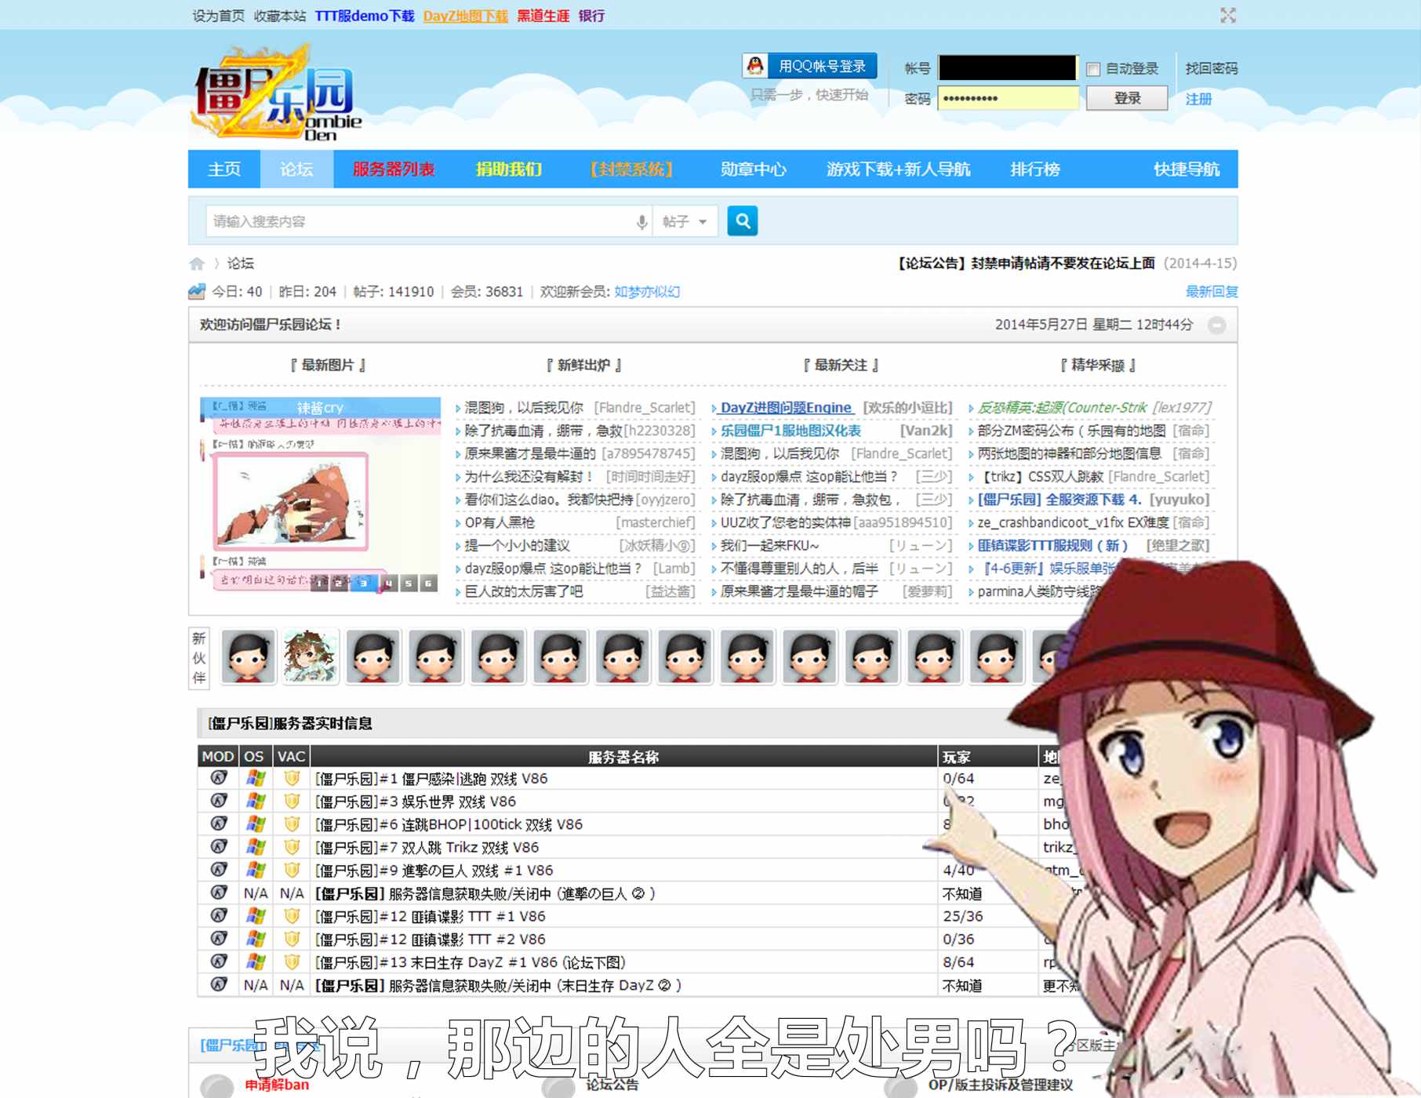Click slideshow page number 6
Image resolution: width=1421 pixels, height=1098 pixels.
coord(428,584)
